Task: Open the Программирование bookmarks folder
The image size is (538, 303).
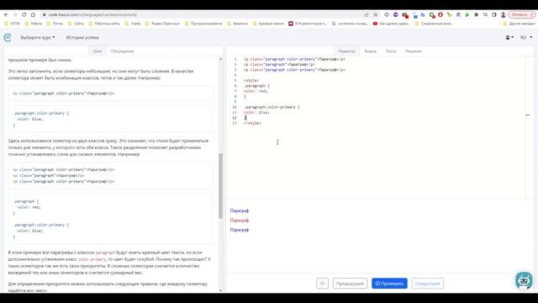Action: [203, 24]
